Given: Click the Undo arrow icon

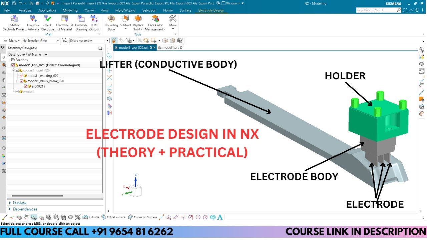Looking at the screenshot, I should click(21, 3).
